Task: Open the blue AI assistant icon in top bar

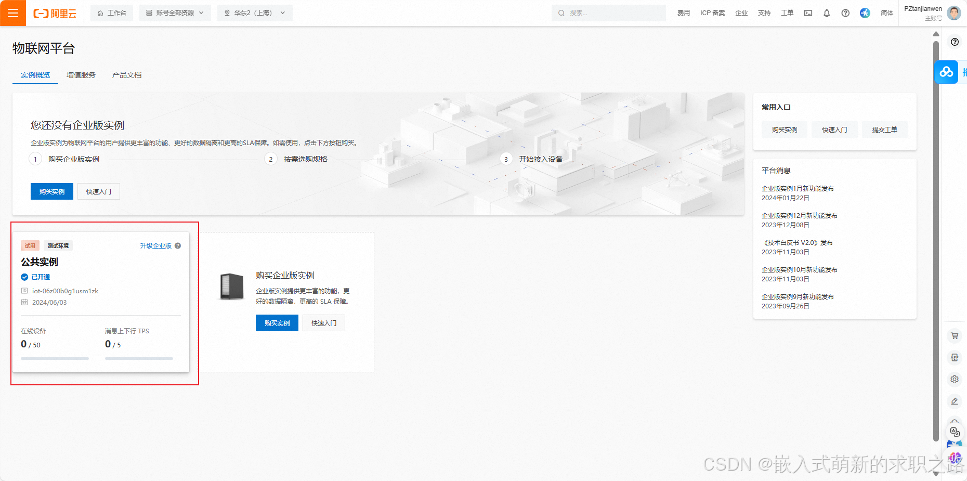Action: coord(865,13)
